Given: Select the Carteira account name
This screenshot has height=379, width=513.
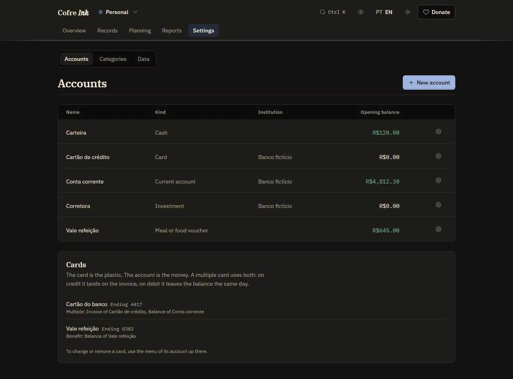Looking at the screenshot, I should pos(76,133).
